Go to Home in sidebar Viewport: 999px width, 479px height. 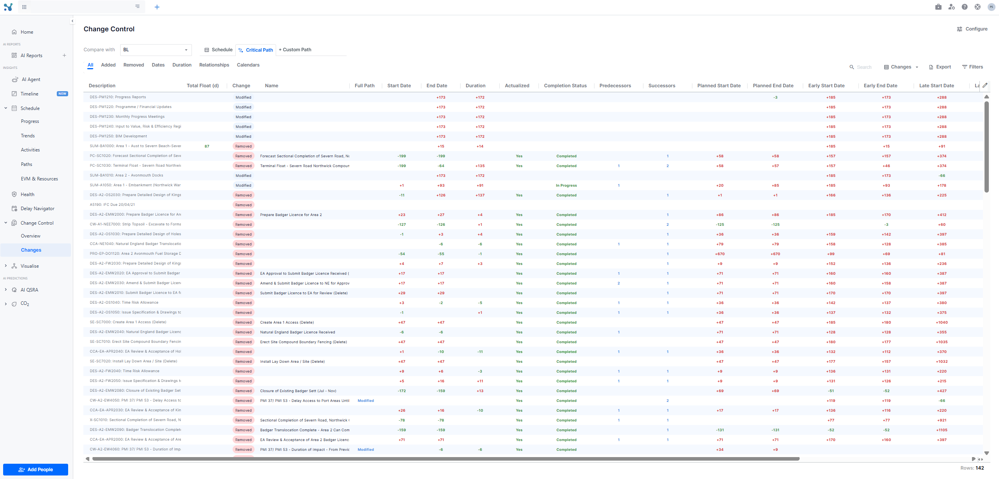click(27, 32)
